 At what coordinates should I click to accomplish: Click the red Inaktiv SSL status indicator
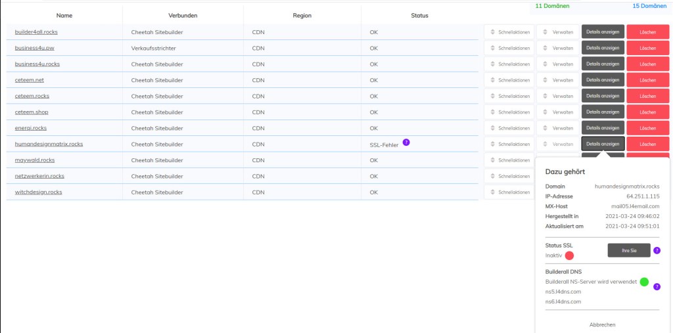[x=569, y=255]
